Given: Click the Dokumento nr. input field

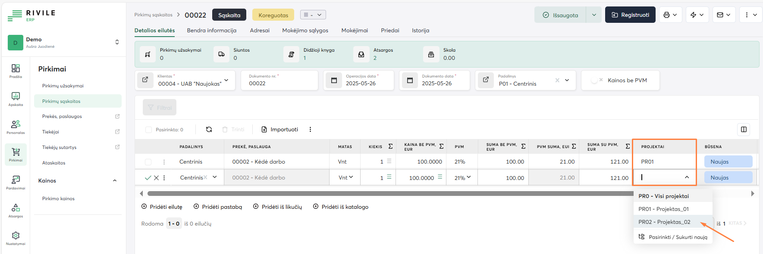Looking at the screenshot, I should point(279,84).
